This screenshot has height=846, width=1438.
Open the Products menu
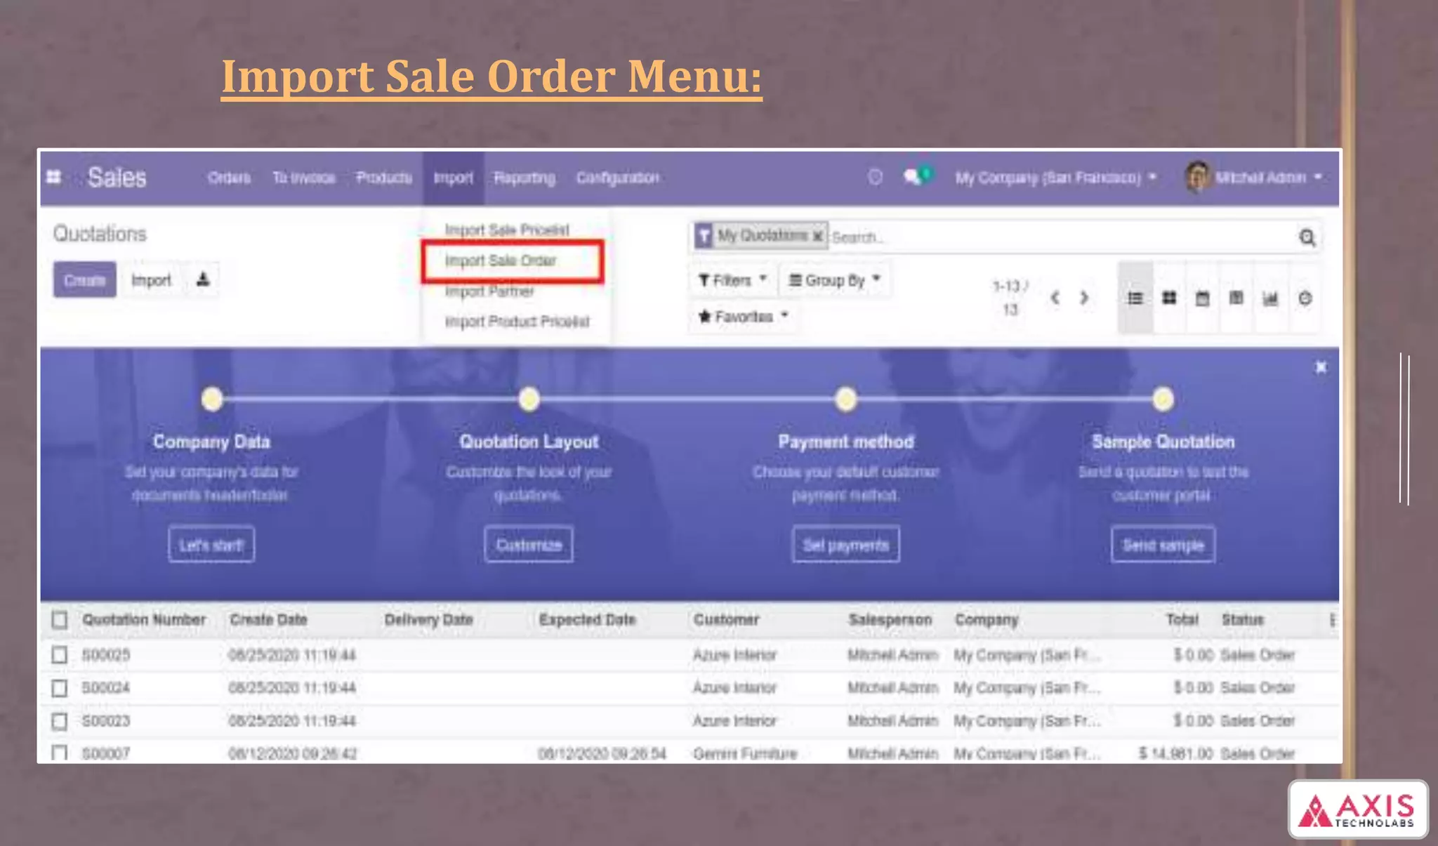click(x=384, y=178)
